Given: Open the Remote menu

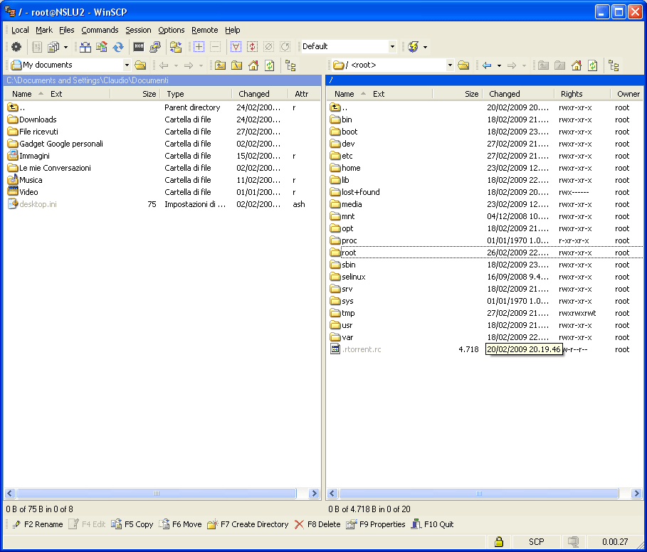Looking at the screenshot, I should (205, 30).
